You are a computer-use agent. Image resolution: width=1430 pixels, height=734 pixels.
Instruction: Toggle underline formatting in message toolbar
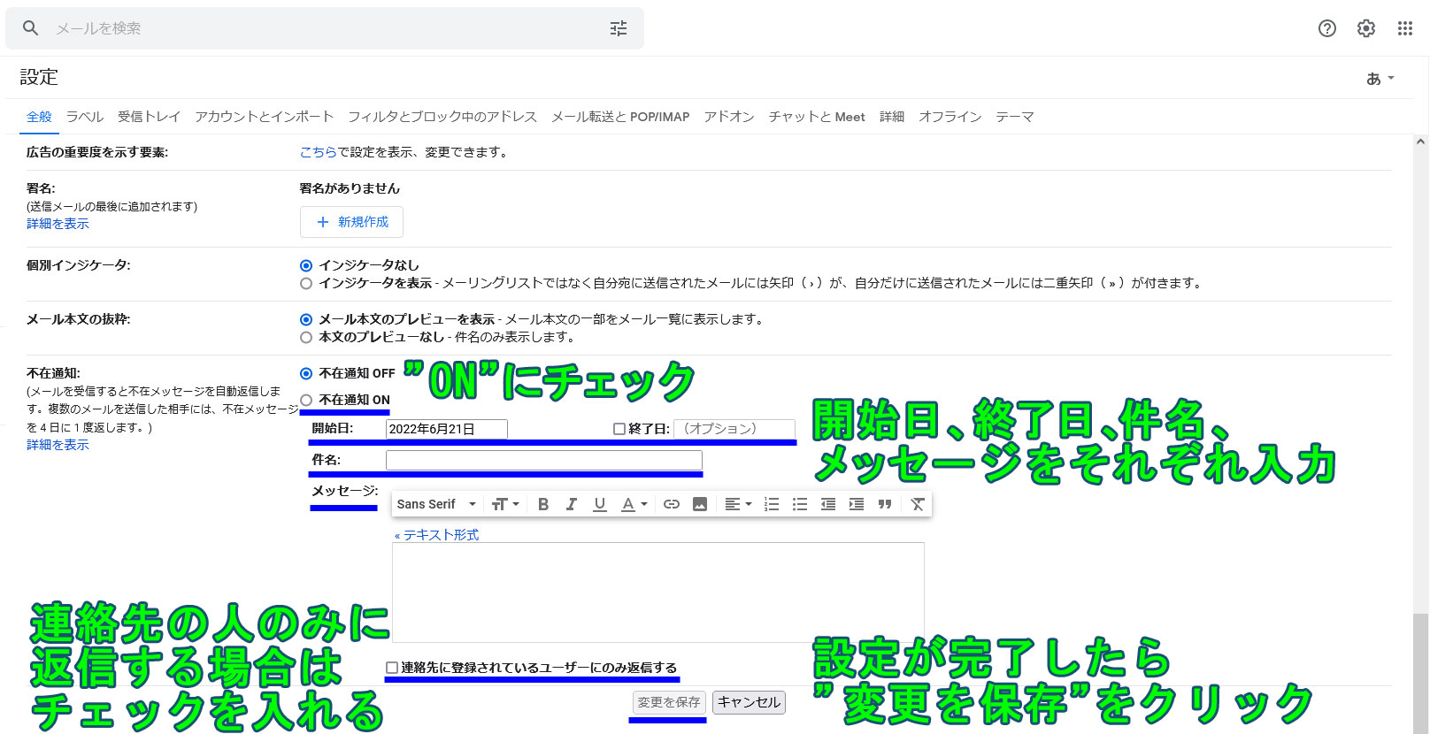coord(600,504)
